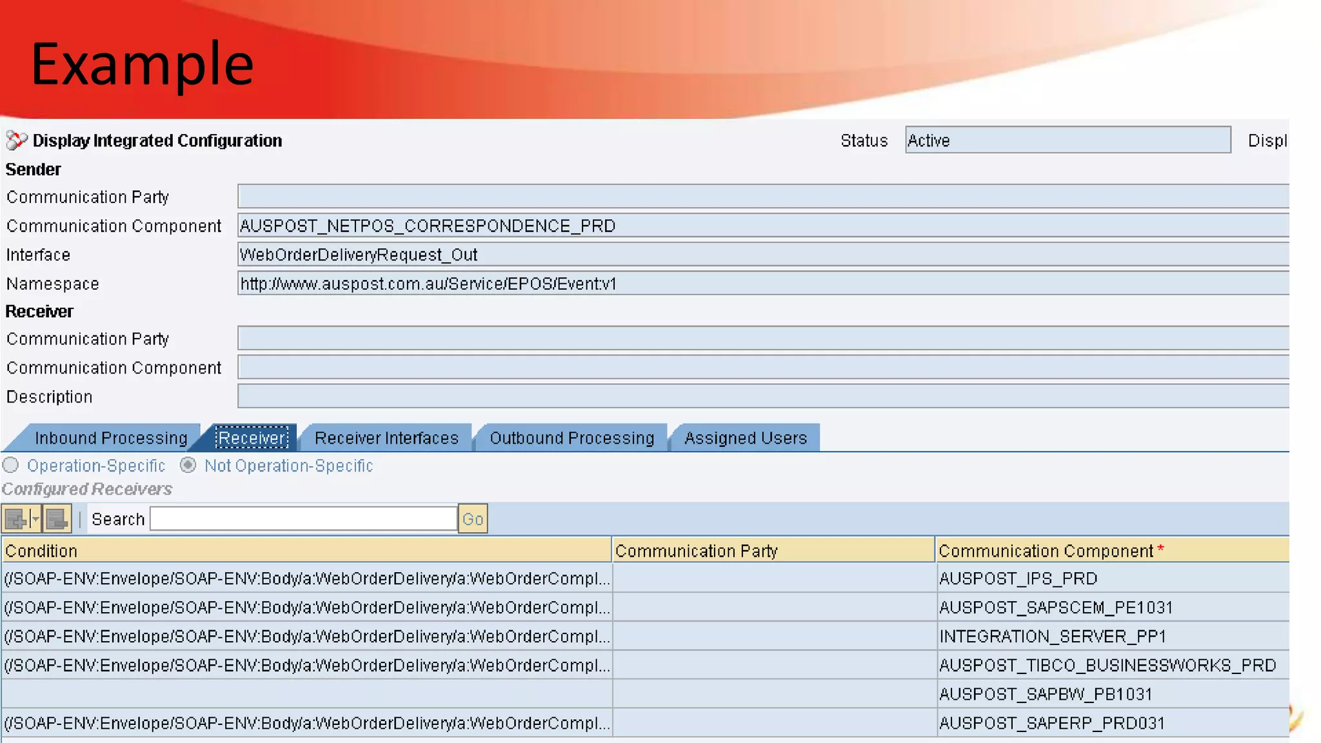Click the Namespace URL field
The image size is (1321, 743).
(x=763, y=284)
